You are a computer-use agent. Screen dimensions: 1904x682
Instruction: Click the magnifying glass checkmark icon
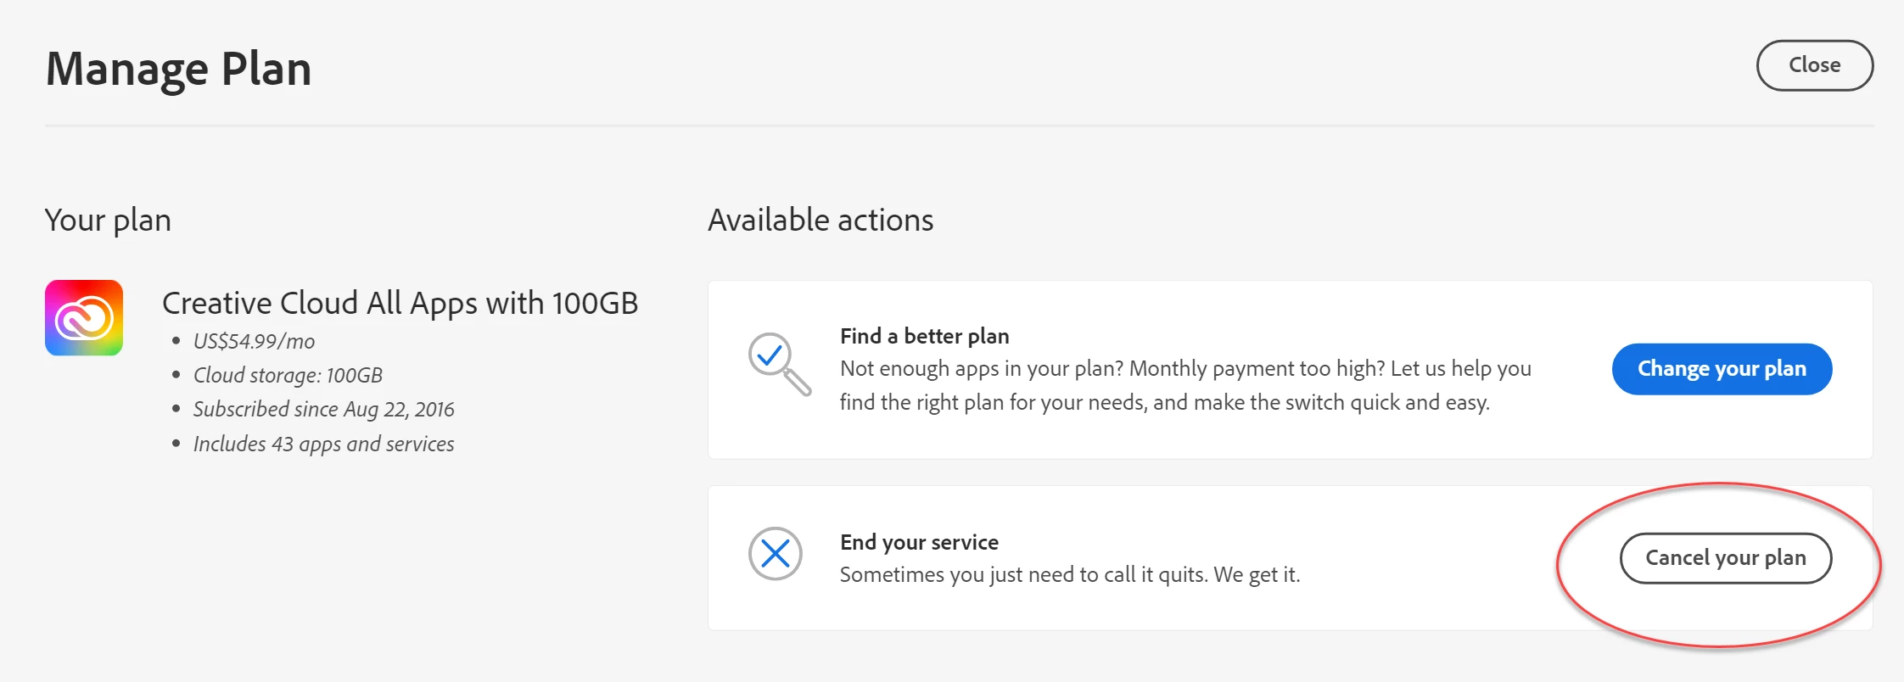click(778, 363)
